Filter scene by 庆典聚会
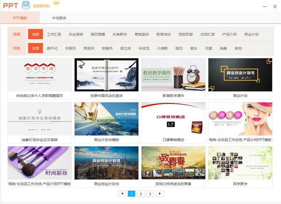Image resolution: width=281 pixels, height=204 pixels. coord(120,34)
